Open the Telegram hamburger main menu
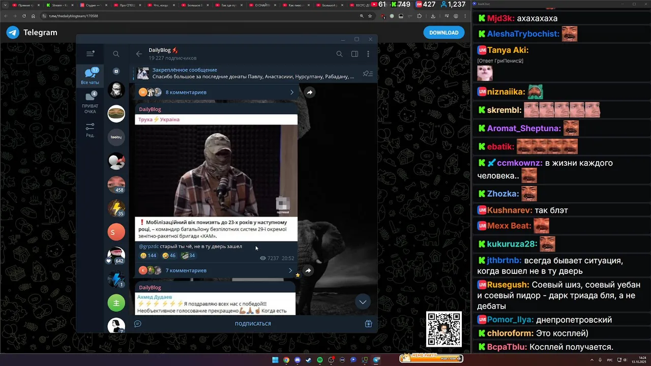The height and width of the screenshot is (366, 651). point(91,54)
